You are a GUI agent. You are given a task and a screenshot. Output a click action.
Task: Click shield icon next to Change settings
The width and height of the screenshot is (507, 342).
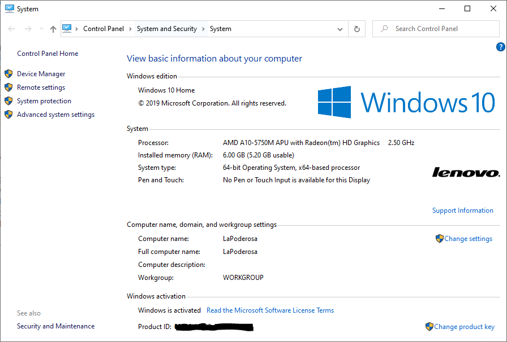point(440,239)
